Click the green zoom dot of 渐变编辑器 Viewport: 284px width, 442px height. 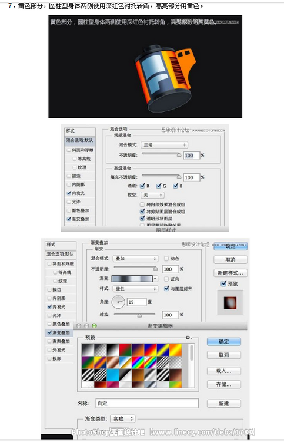click(95, 326)
